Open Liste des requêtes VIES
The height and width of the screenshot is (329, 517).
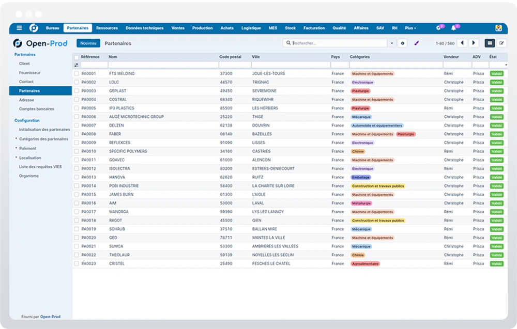coord(40,167)
